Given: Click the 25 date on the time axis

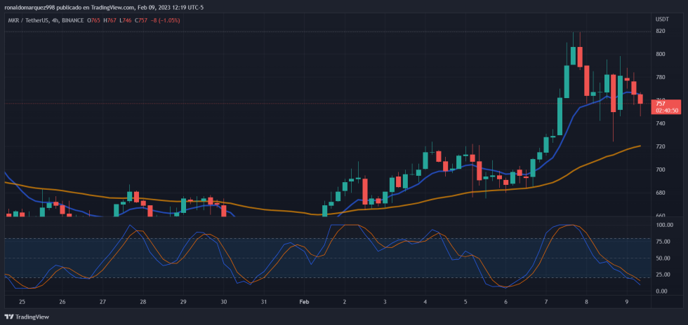Looking at the screenshot, I should click(22, 302).
